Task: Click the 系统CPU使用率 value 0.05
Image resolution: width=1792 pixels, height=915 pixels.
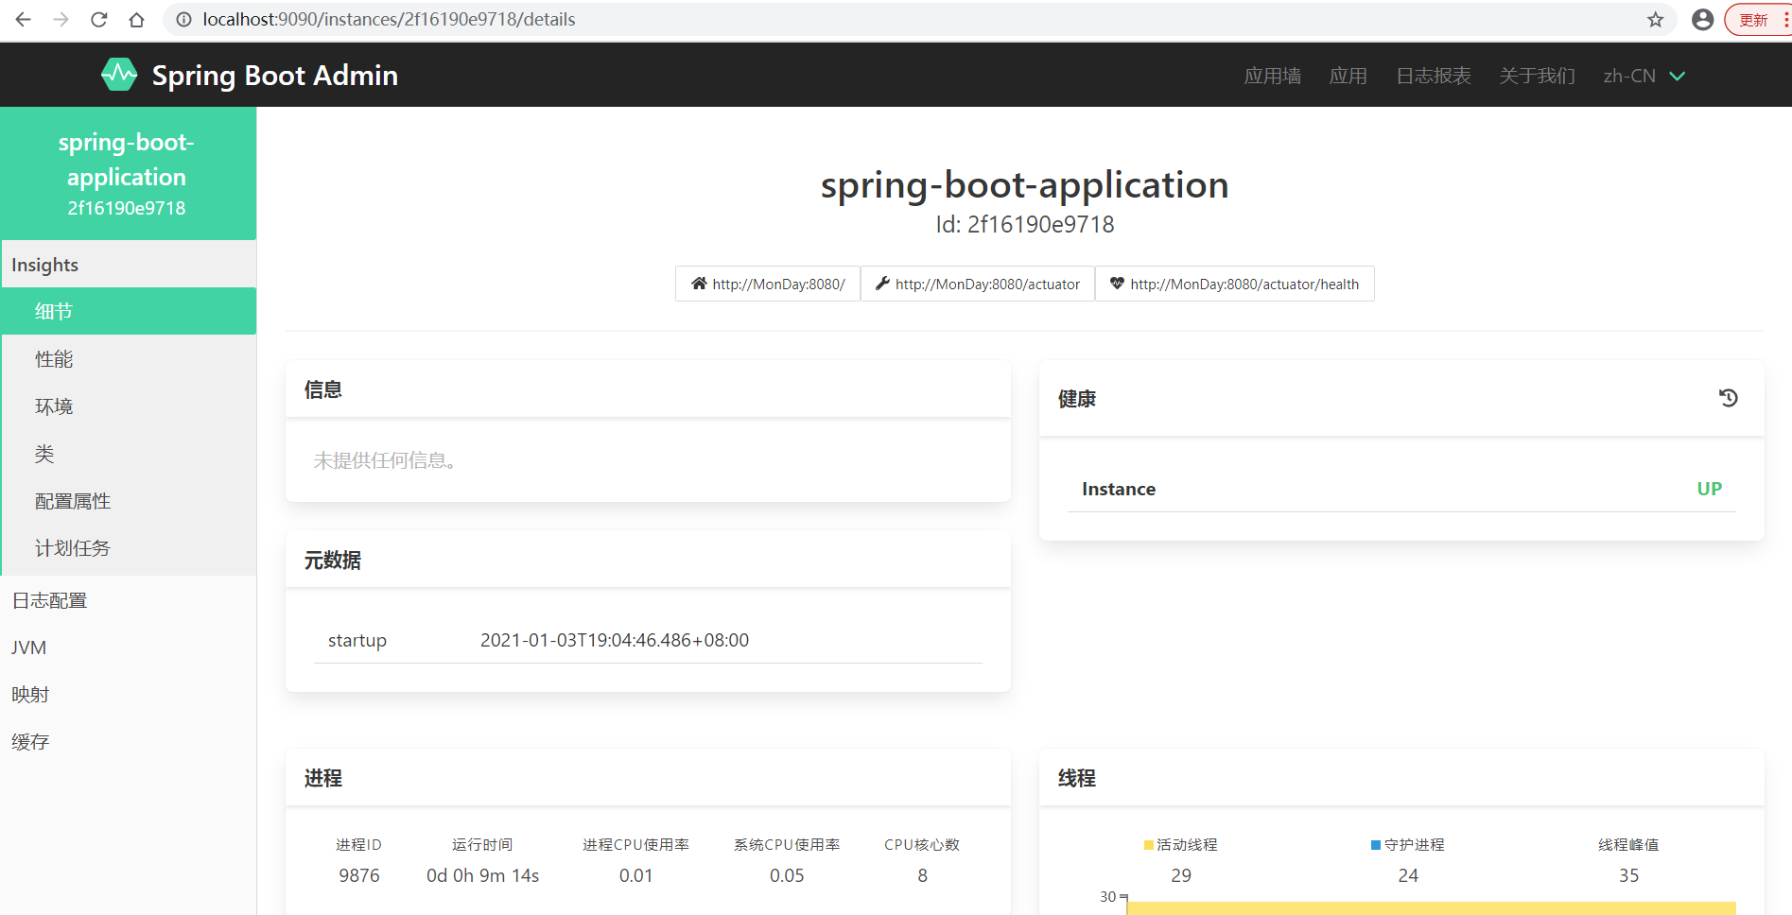Action: (787, 875)
